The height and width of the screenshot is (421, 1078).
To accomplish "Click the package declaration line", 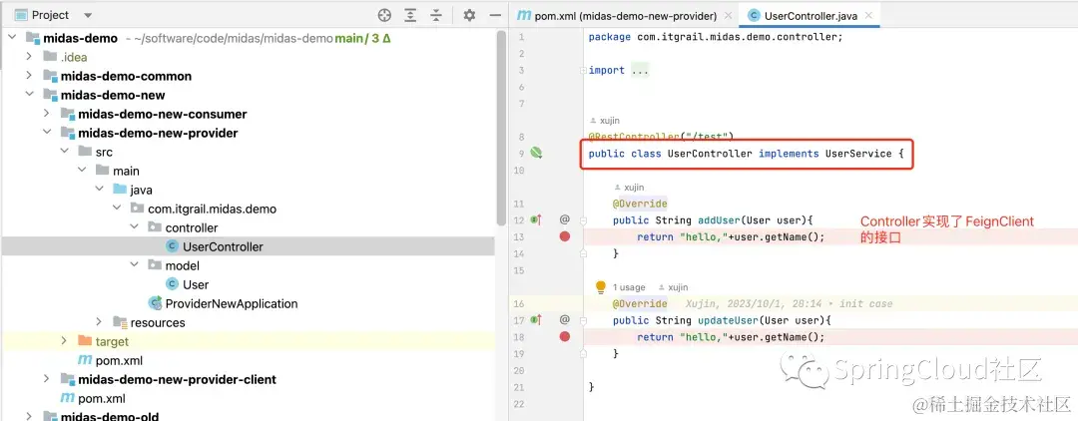I will (716, 36).
